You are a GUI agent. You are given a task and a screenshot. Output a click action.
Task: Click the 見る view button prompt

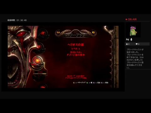coord(97,83)
